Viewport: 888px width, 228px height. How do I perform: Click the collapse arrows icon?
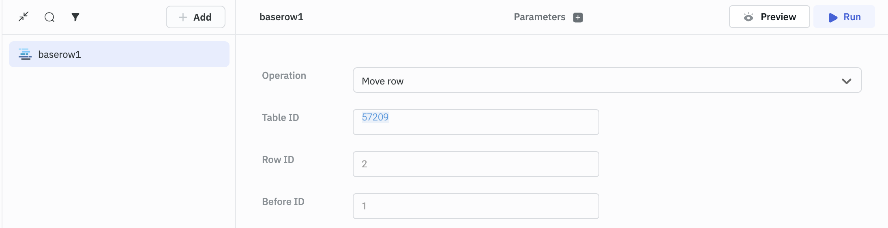coord(24,17)
